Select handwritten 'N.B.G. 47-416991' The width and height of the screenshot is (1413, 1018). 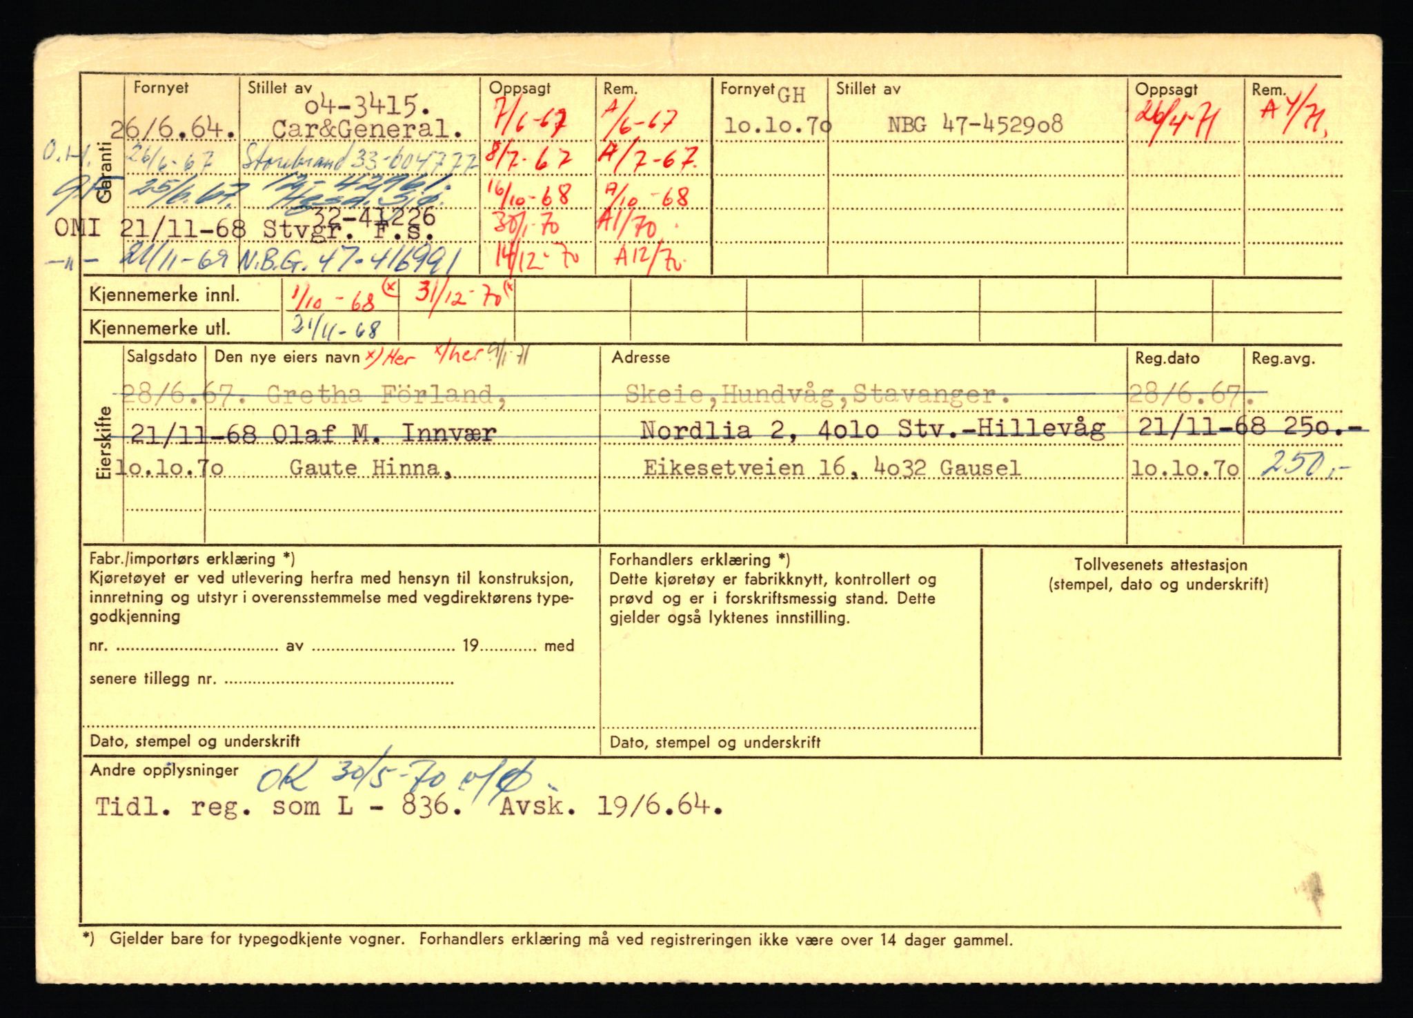pos(350,262)
